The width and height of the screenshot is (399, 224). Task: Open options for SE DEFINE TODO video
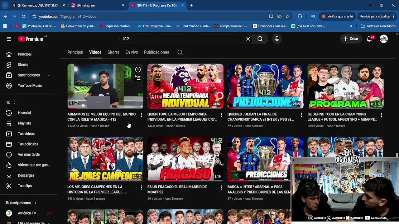381,115
